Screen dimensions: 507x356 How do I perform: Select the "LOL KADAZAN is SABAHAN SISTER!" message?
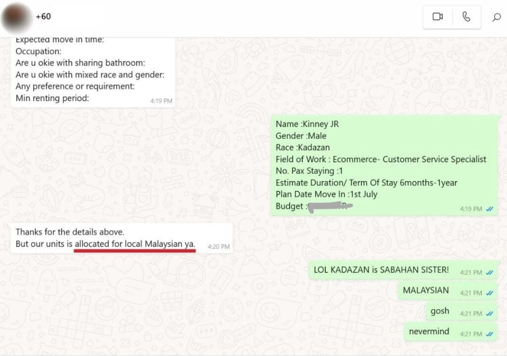(381, 270)
